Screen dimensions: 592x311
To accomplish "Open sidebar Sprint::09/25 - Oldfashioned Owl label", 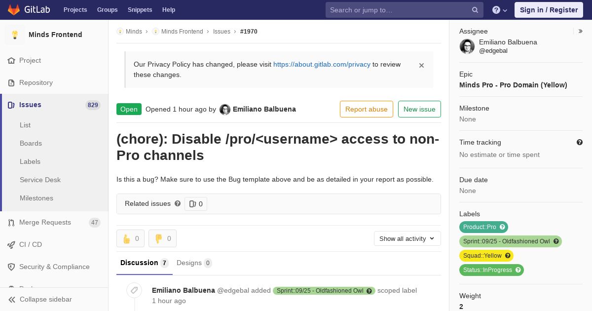I will tap(506, 241).
